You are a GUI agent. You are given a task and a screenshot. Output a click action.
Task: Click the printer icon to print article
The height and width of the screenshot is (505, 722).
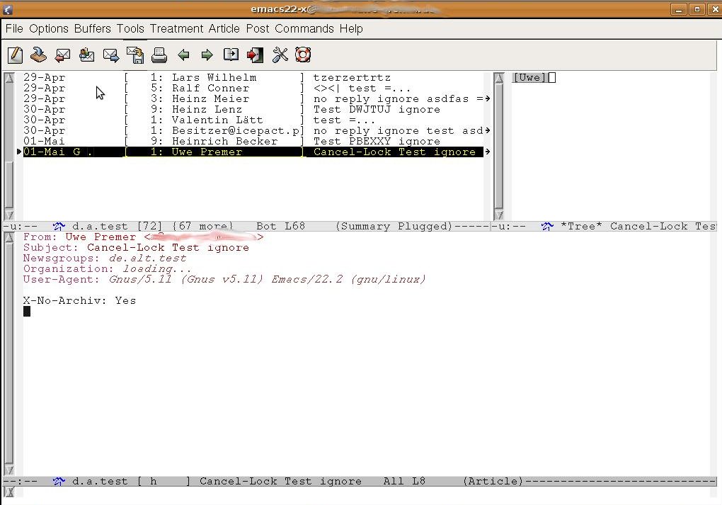pyautogui.click(x=159, y=55)
